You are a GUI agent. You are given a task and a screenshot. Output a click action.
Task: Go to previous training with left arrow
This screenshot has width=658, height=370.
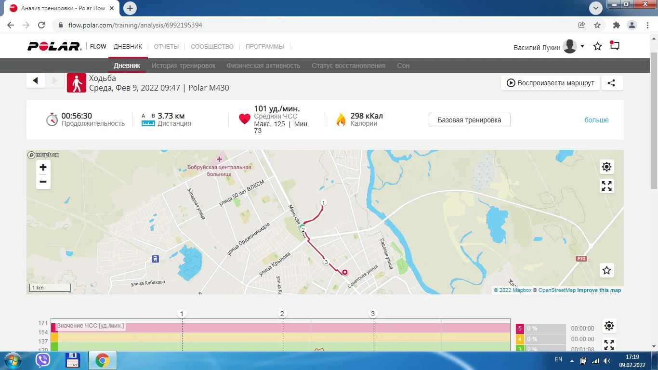pyautogui.click(x=36, y=81)
